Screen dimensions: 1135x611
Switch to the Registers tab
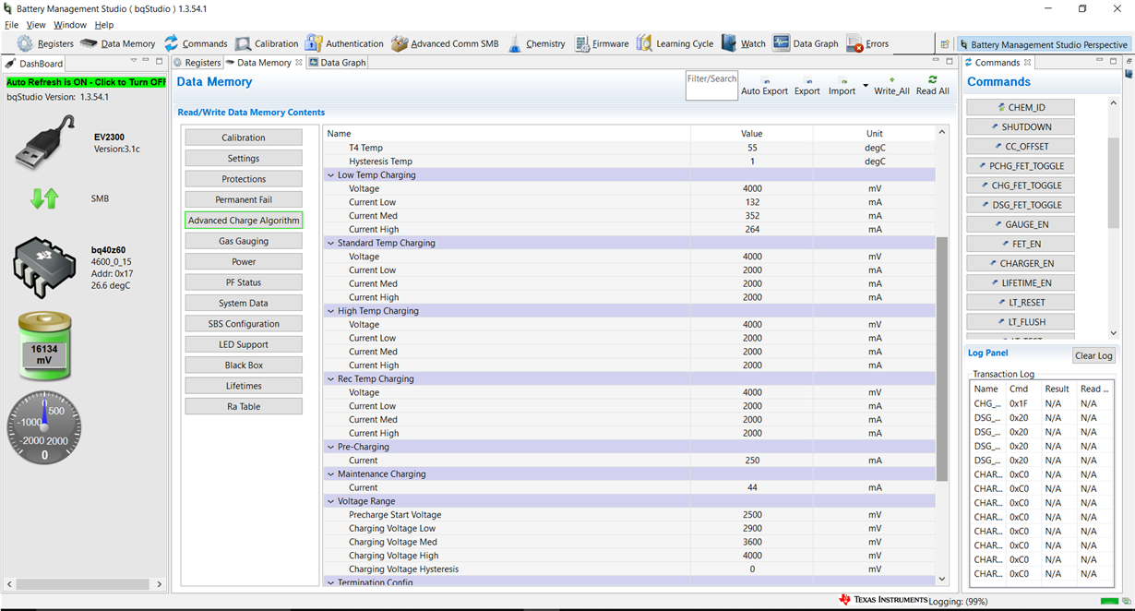point(197,63)
